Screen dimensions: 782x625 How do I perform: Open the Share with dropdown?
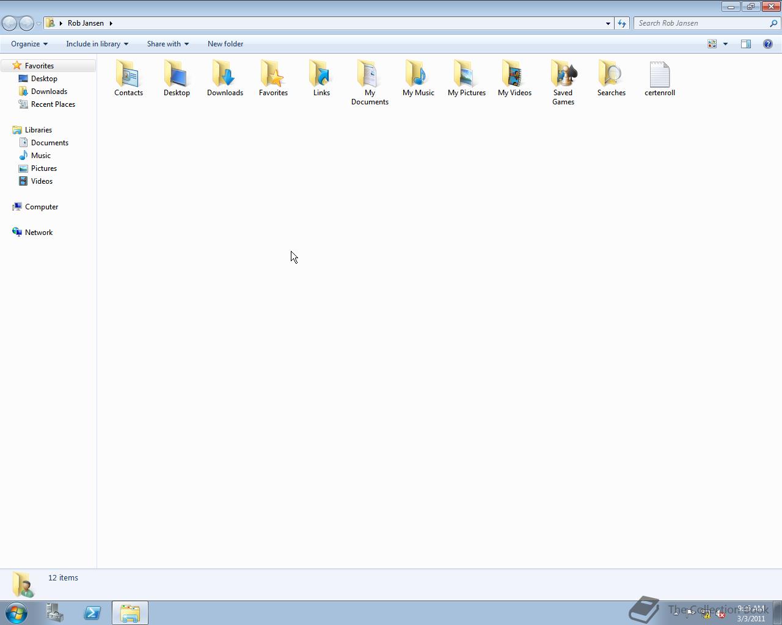[x=168, y=44]
